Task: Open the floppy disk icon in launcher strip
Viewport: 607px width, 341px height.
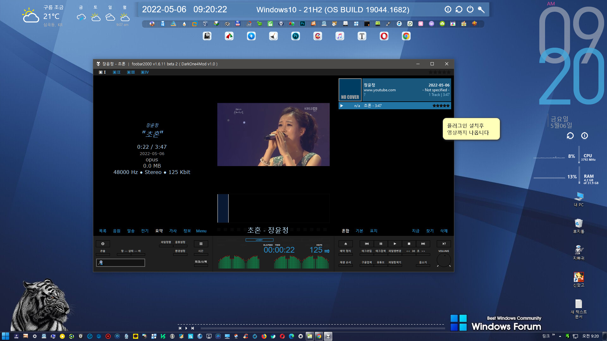Action: pyautogui.click(x=238, y=24)
